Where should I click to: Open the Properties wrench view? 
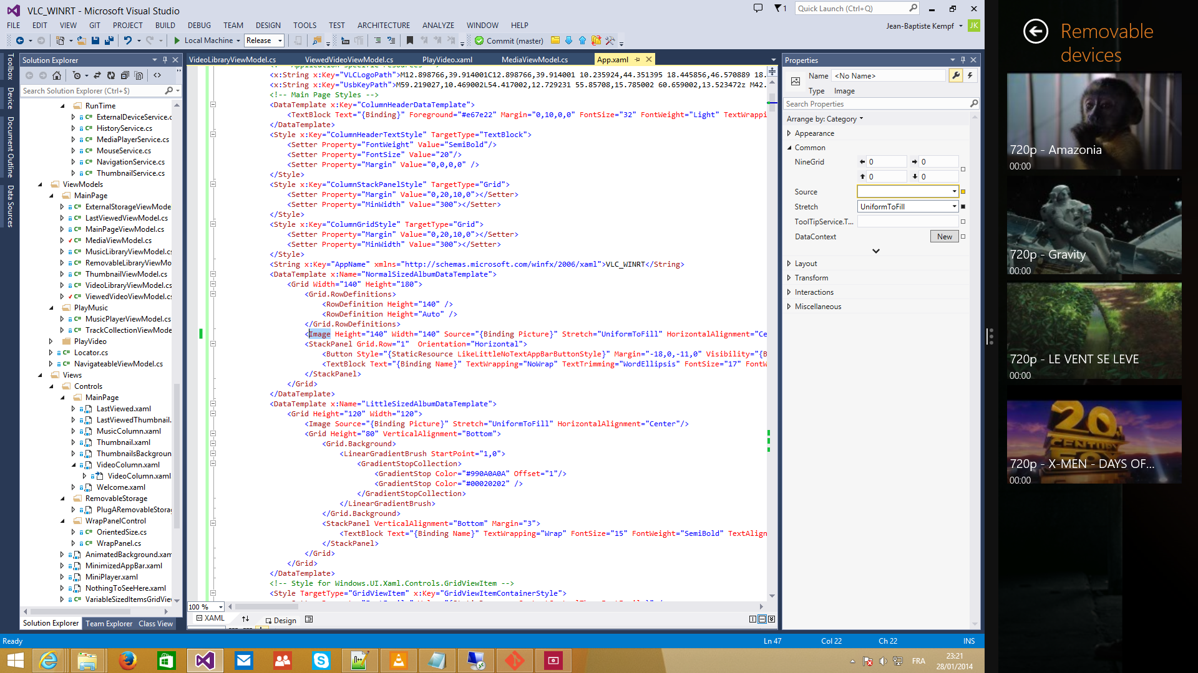(956, 75)
